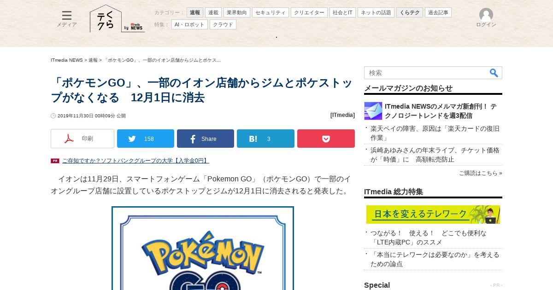The height and width of the screenshot is (290, 553).
Task: Select the 社会とIT category tab
Action: point(343,12)
